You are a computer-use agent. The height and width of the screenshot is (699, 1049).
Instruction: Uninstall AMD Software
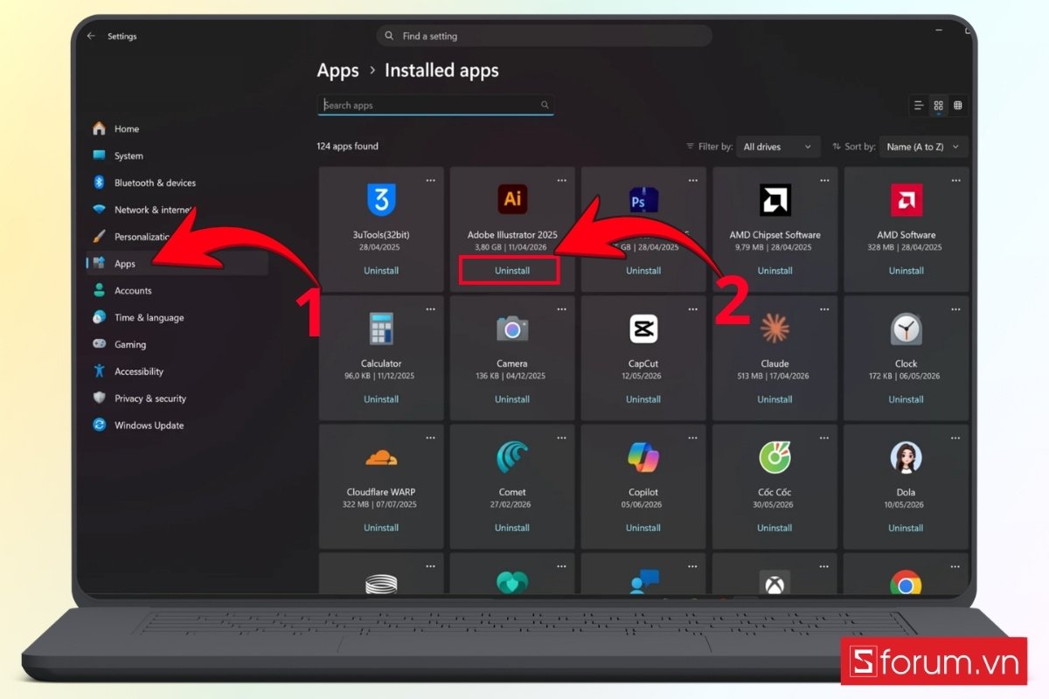pyautogui.click(x=906, y=271)
